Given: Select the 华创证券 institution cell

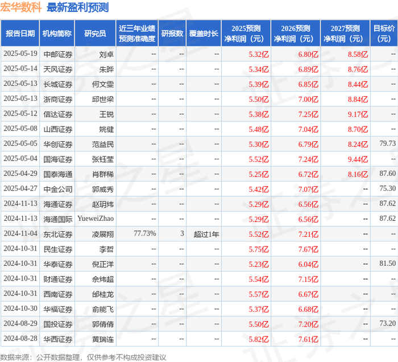Looking at the screenshot, I should pos(58,144).
